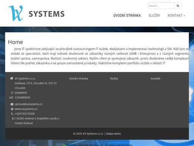This screenshot has width=194, height=146.
Task: Follow footer Kontakt link
Action: (155, 78)
